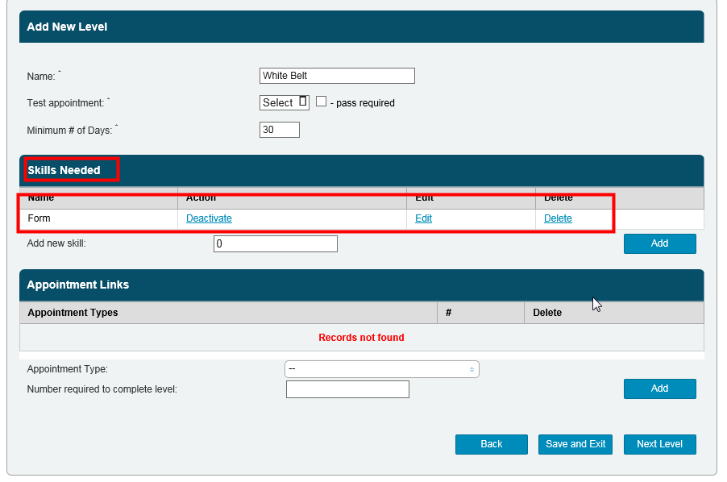Focus the Add new skill input
This screenshot has width=727, height=482.
pos(275,243)
